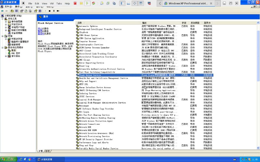The image size is (260, 162).
Task: Select the Event Log service row
Action: (144, 66)
